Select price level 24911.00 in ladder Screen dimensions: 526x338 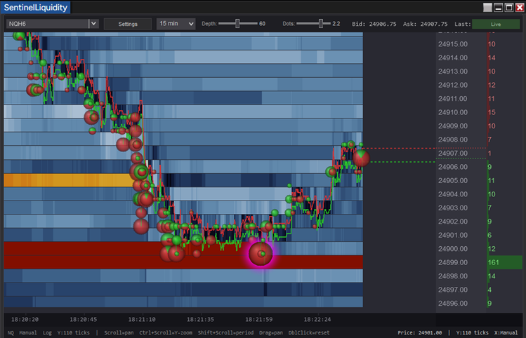(452, 99)
